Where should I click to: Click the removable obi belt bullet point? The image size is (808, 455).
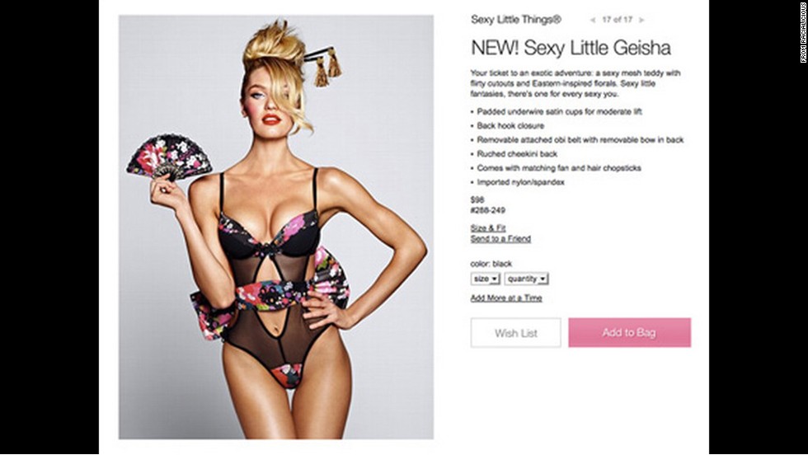click(x=577, y=139)
